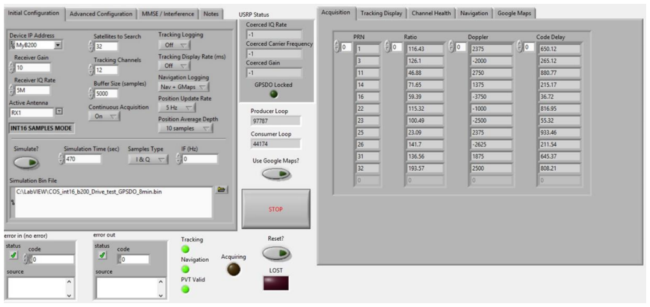Click the Navigation status LED

(185, 269)
